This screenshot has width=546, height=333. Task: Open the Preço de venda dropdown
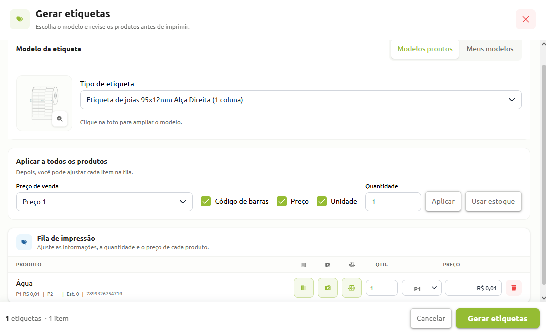tap(104, 202)
